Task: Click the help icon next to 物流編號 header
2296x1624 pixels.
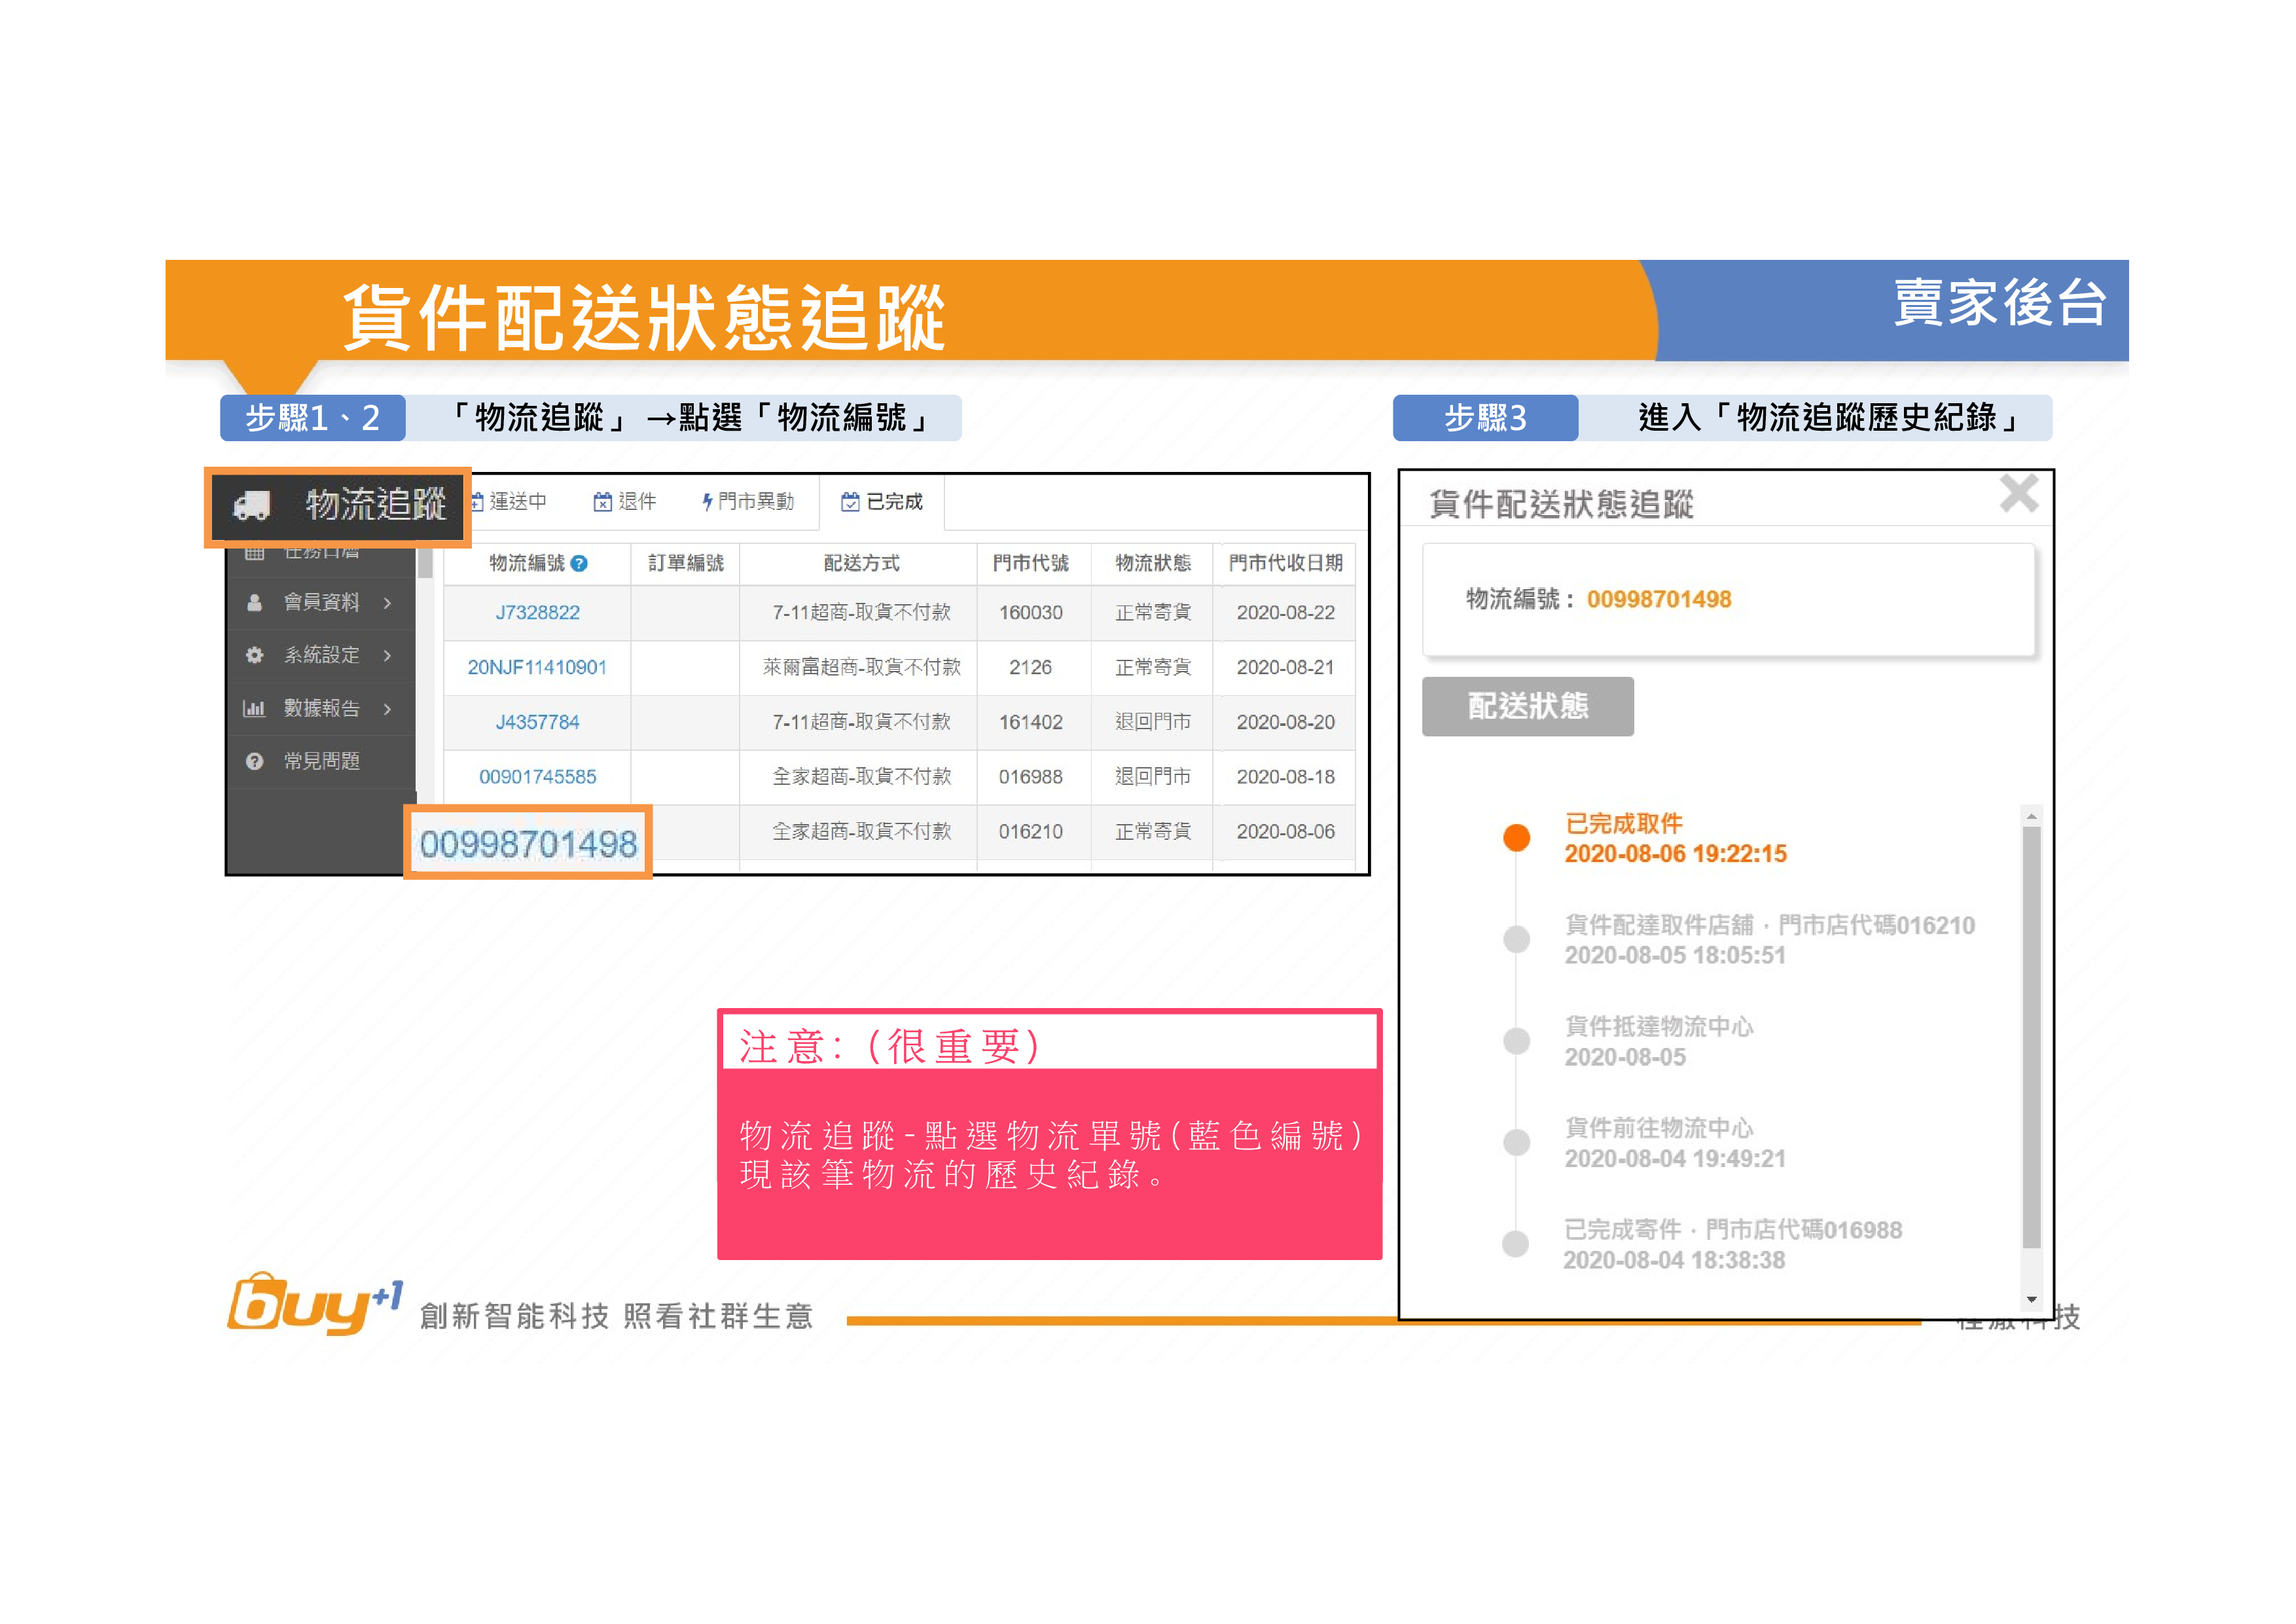Action: (x=579, y=563)
